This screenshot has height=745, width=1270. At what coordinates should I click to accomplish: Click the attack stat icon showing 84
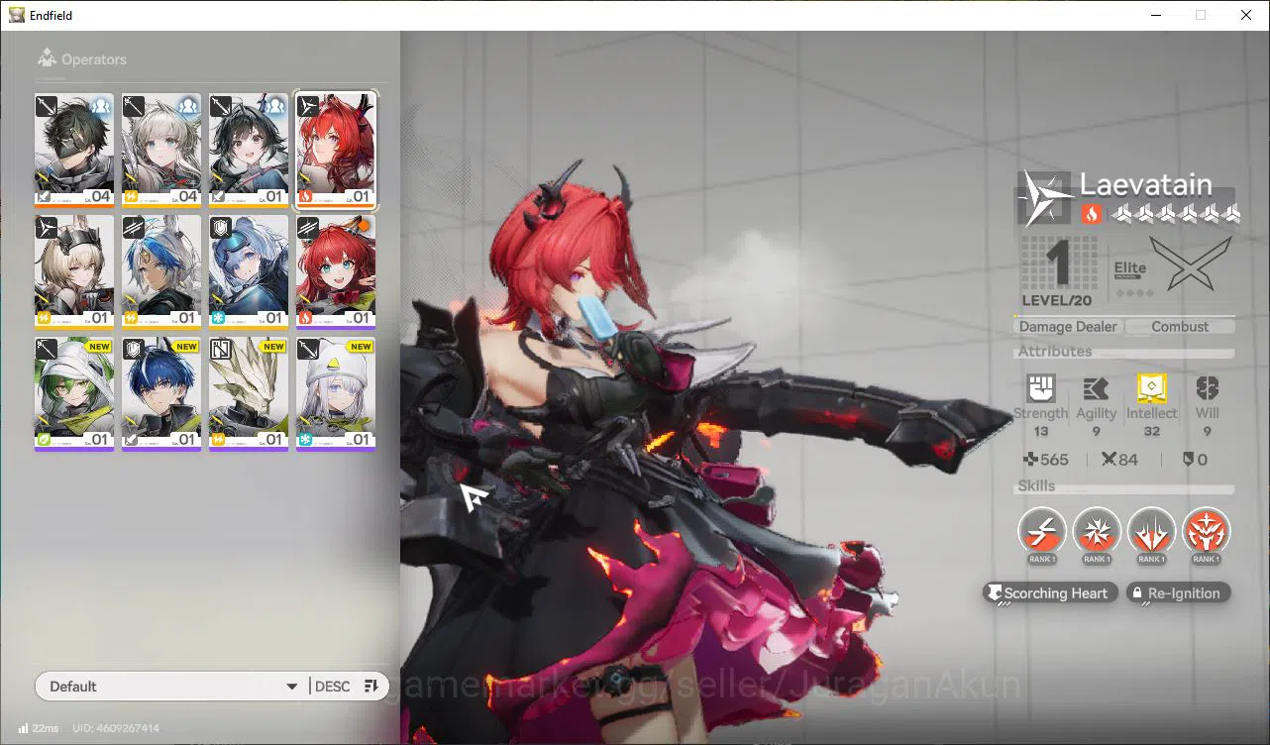pyautogui.click(x=1109, y=460)
